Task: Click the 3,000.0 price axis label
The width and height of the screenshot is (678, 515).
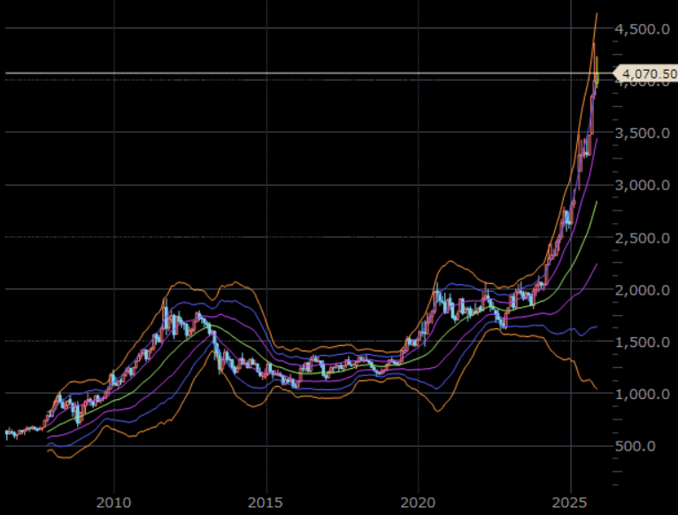Action: click(x=642, y=186)
